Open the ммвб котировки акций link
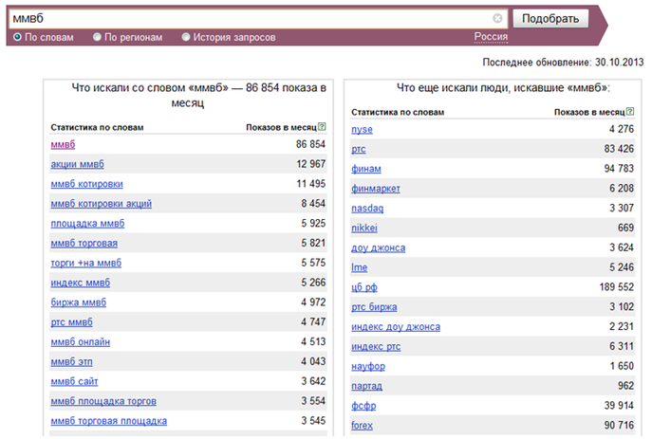The height and width of the screenshot is (439, 652). (x=101, y=204)
